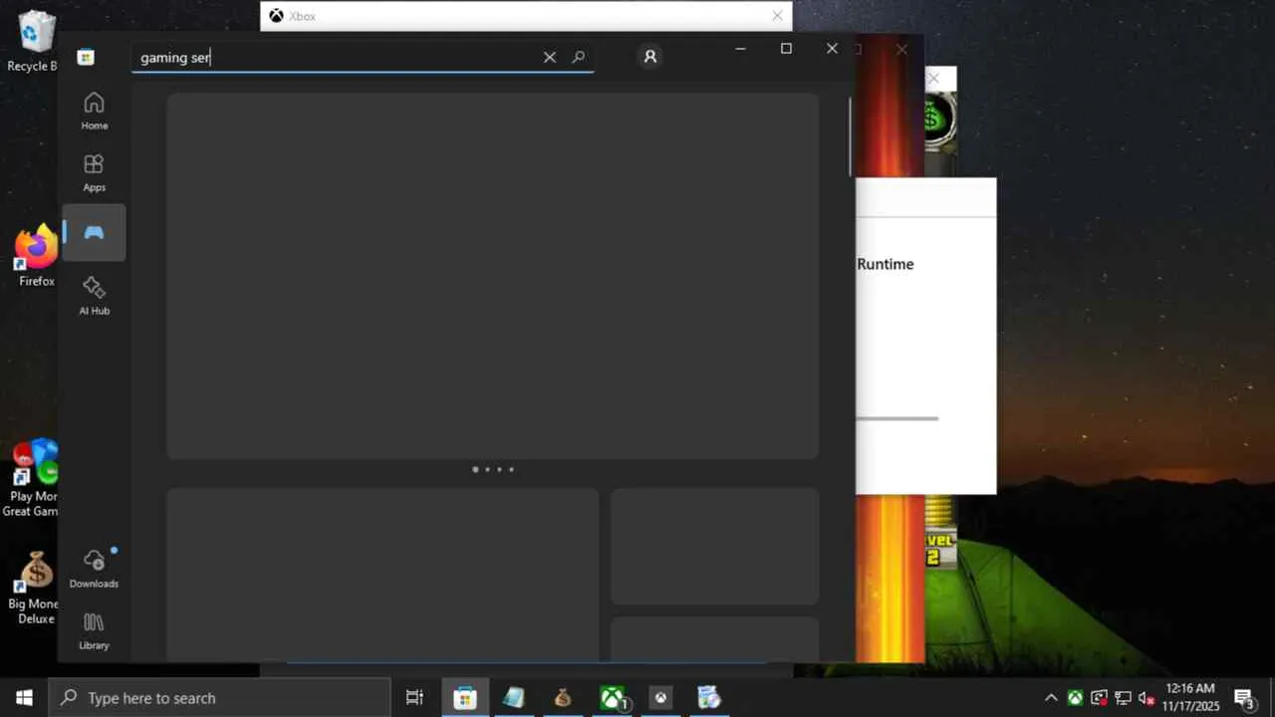Click the Microsoft Store taskbar icon
The width and height of the screenshot is (1275, 717).
[465, 698]
